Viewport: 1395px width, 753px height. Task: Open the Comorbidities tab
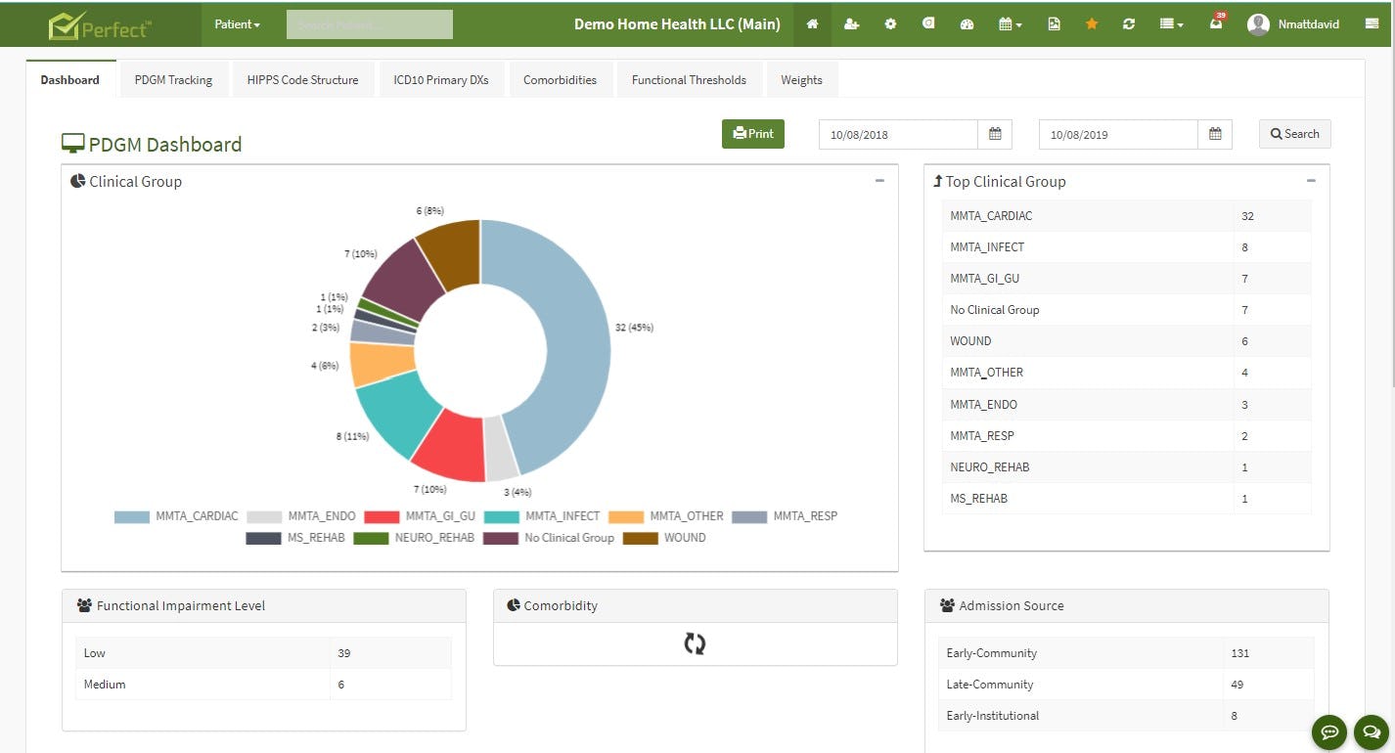[560, 80]
